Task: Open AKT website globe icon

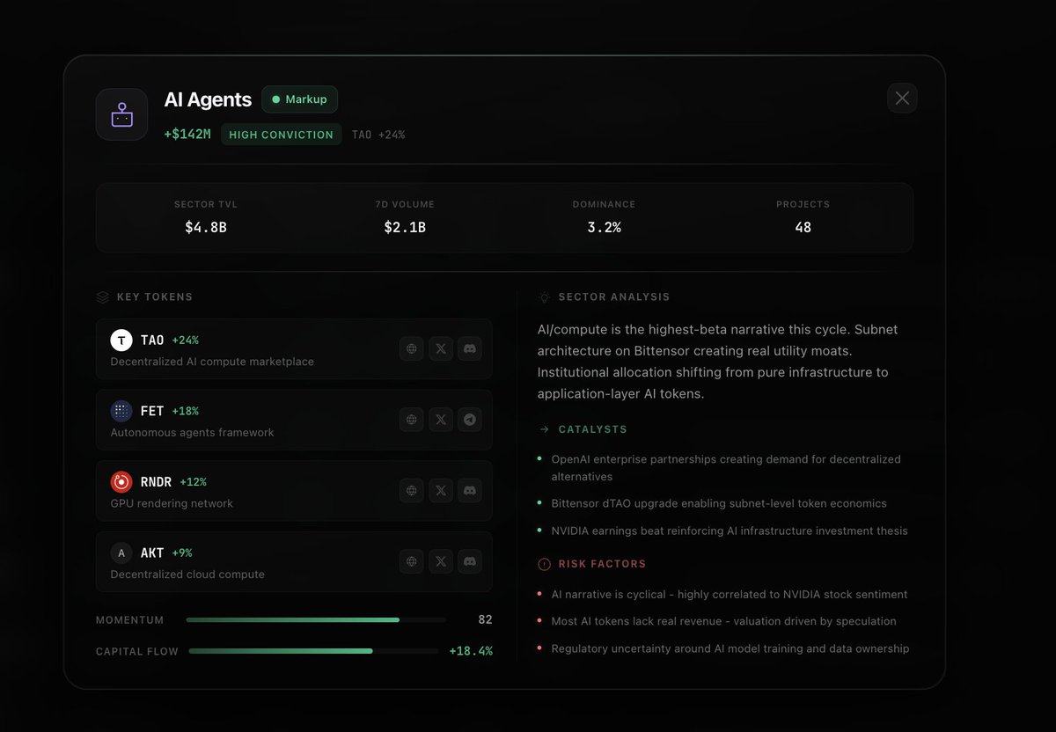Action: click(412, 560)
